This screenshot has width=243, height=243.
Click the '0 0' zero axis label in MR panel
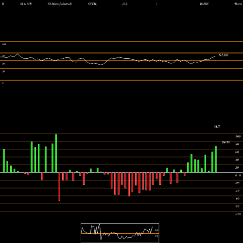pyautogui.click(x=238, y=175)
